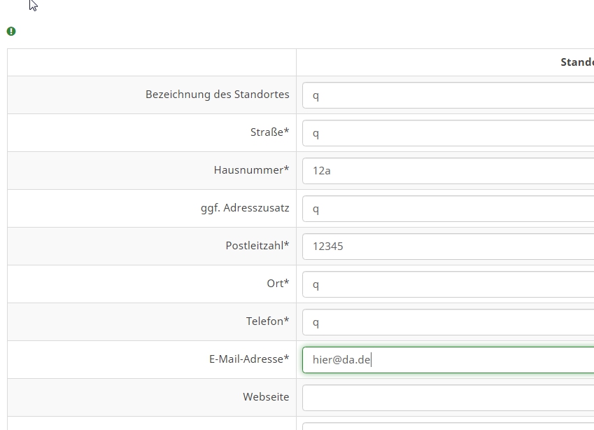This screenshot has height=430, width=594.
Task: Select the Hausnummer field containing 12a
Action: coord(448,171)
